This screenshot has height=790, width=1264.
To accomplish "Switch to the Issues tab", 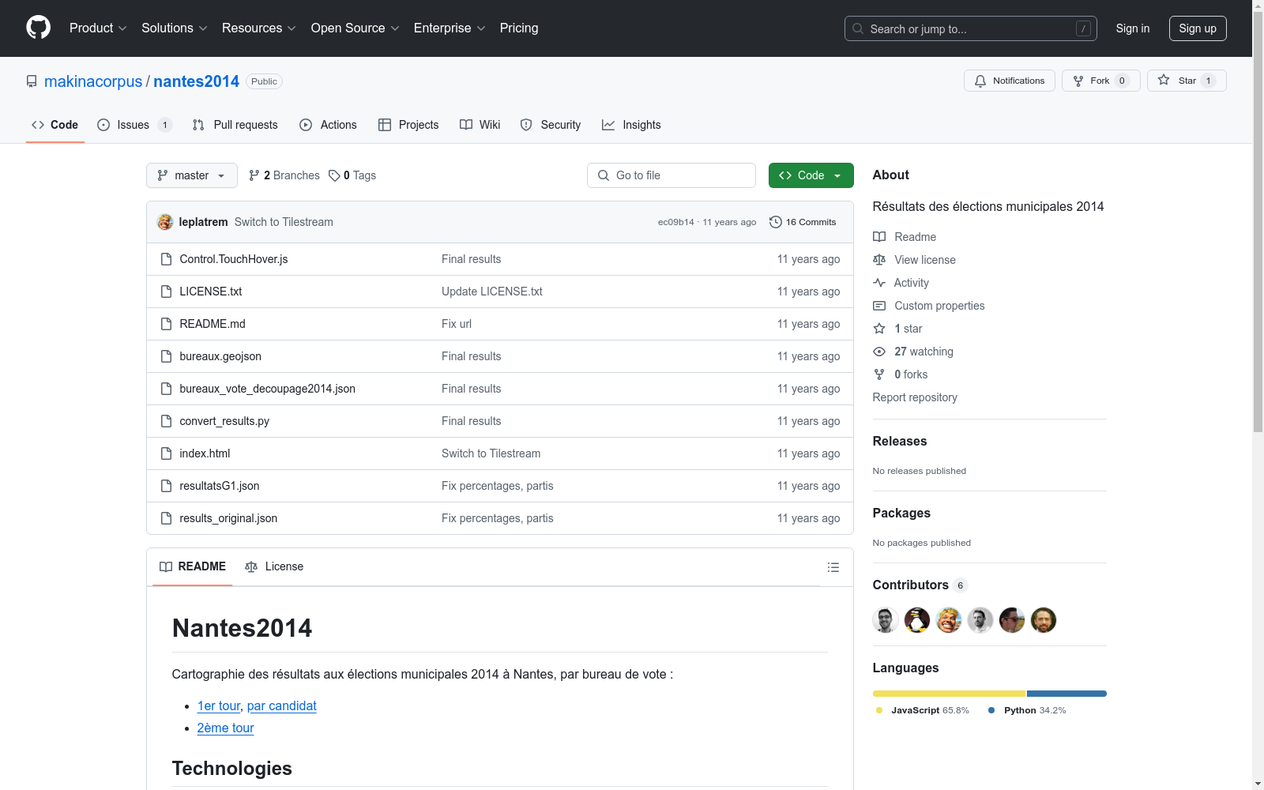I will pos(134,125).
